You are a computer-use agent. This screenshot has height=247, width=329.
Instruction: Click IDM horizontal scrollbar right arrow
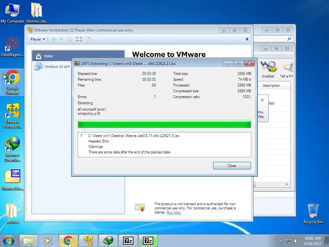pos(287,184)
